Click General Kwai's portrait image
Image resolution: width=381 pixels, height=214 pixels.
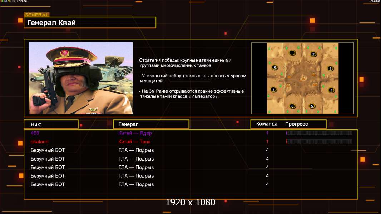81,78
